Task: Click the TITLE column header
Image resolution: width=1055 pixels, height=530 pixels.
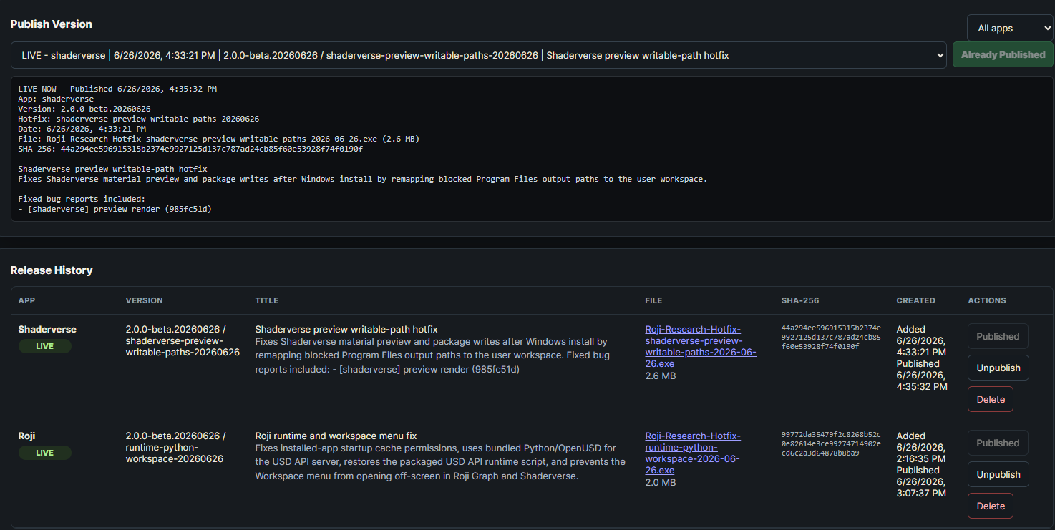Action: [x=267, y=300]
